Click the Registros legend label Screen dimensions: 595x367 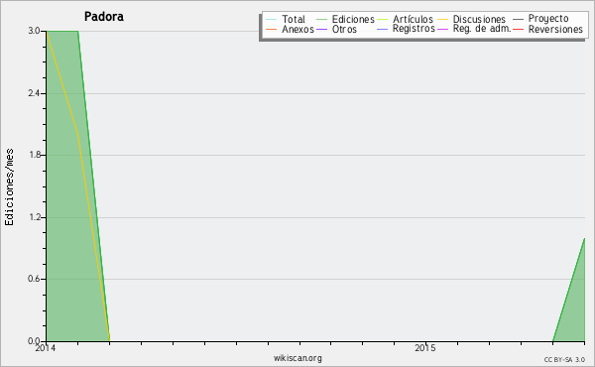coord(414,29)
